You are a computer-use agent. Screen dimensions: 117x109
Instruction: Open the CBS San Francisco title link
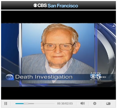coord(56,5)
